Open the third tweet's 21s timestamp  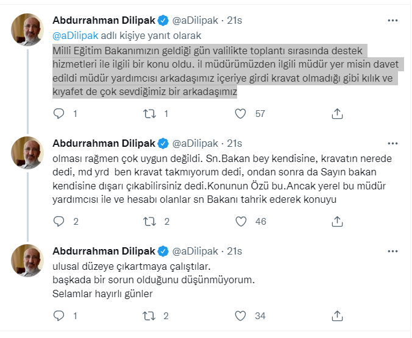tap(235, 251)
